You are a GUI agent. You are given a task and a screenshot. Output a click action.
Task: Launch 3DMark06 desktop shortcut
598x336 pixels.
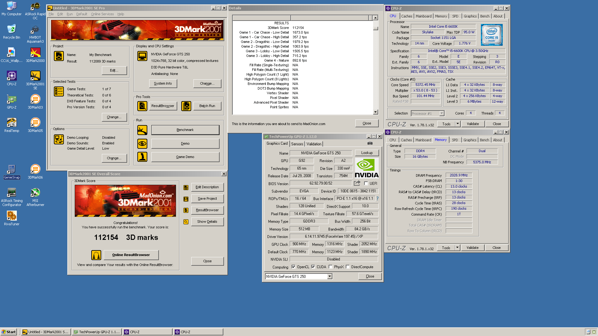click(35, 172)
